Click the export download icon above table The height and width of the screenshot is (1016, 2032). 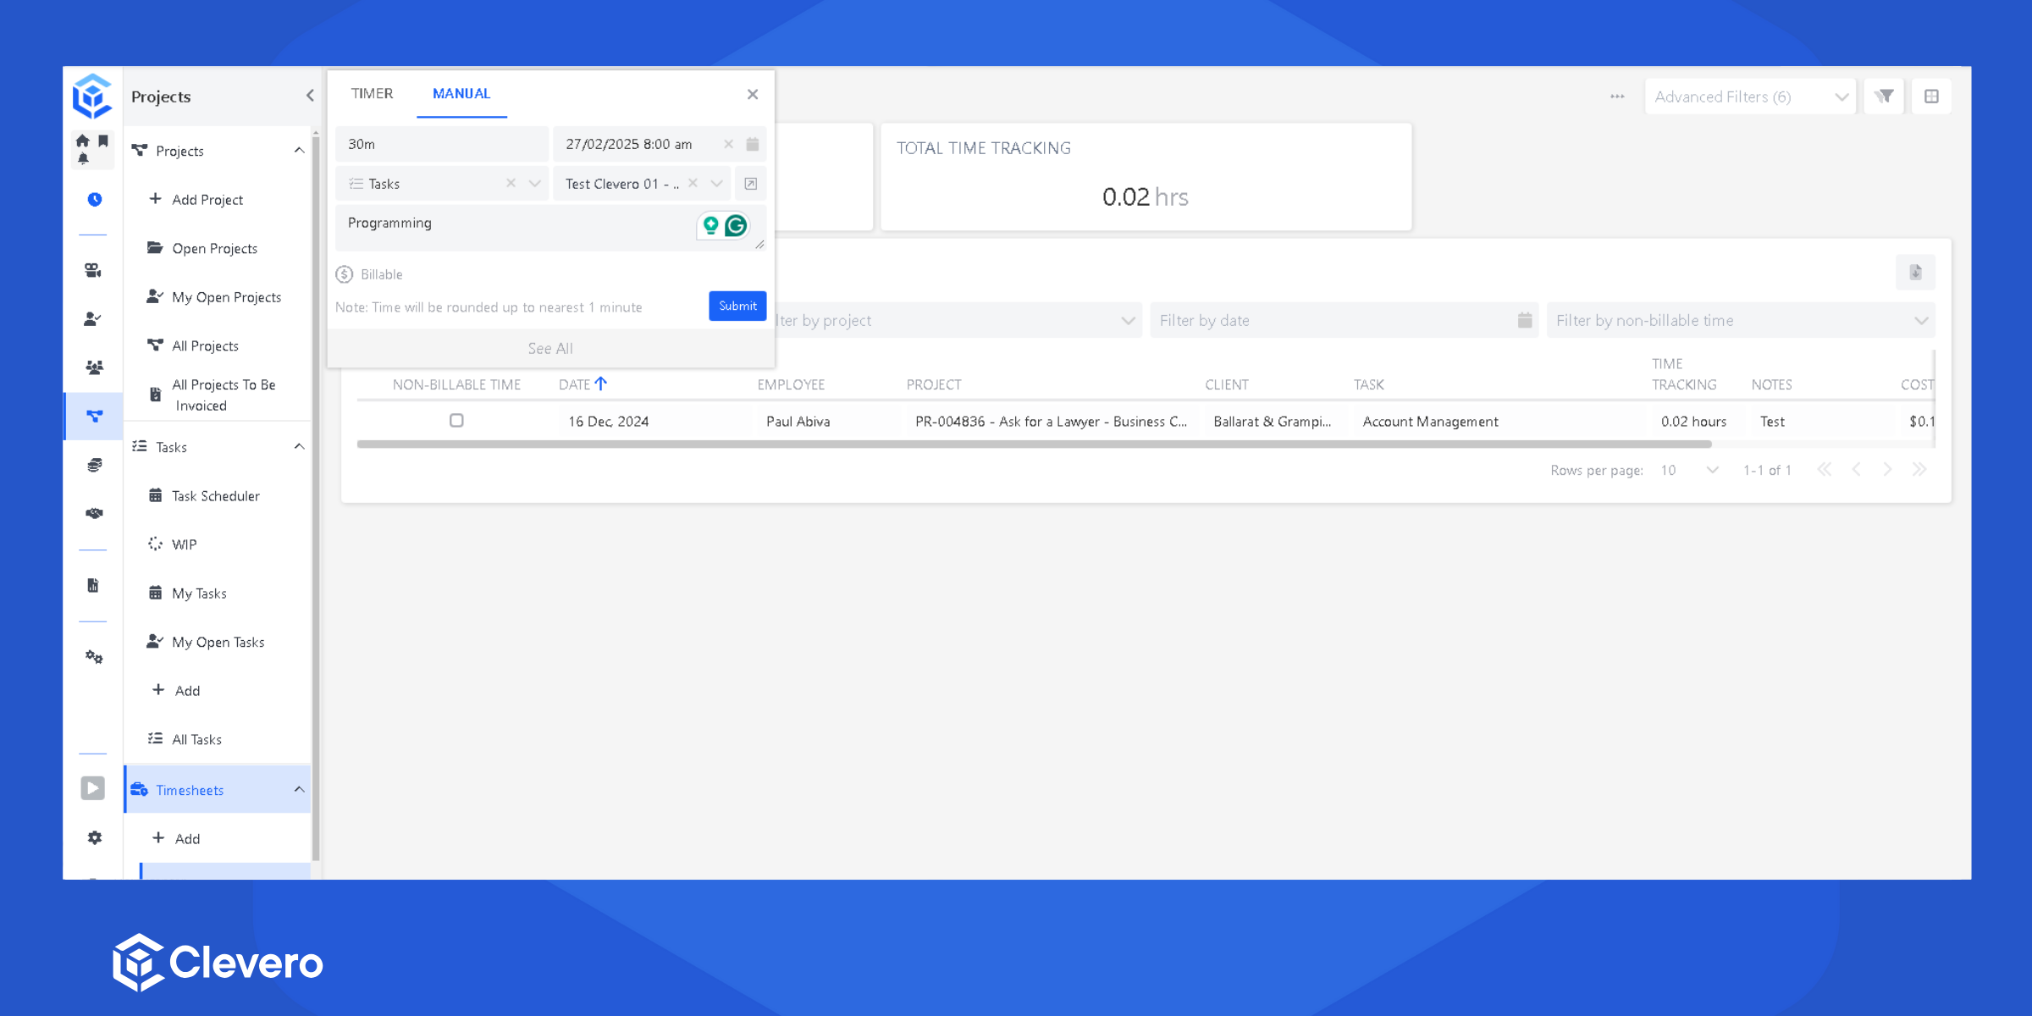pyautogui.click(x=1915, y=273)
